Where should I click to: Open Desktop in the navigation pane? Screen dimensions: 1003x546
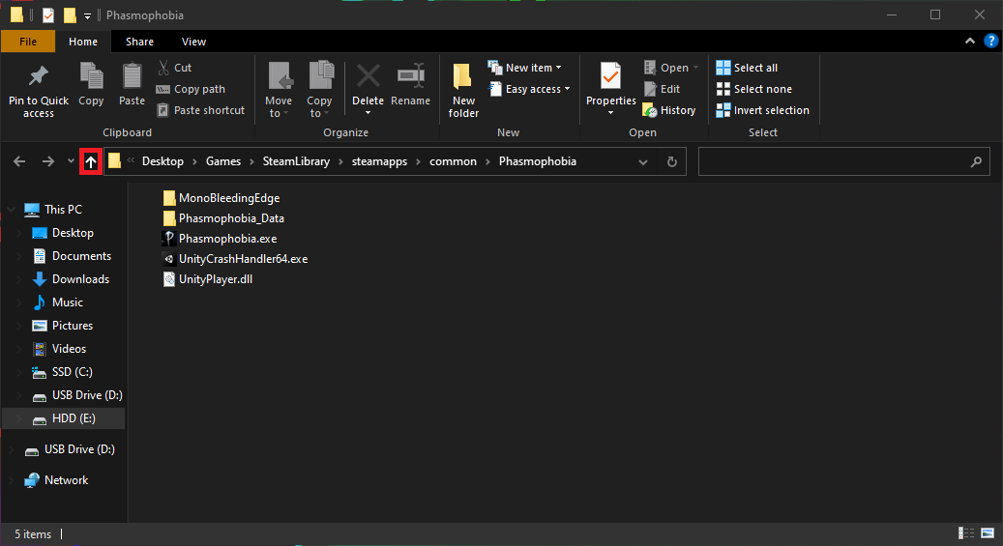click(x=63, y=233)
